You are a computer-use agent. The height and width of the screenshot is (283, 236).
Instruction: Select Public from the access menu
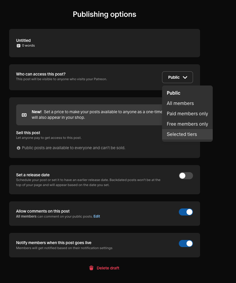[x=174, y=93]
